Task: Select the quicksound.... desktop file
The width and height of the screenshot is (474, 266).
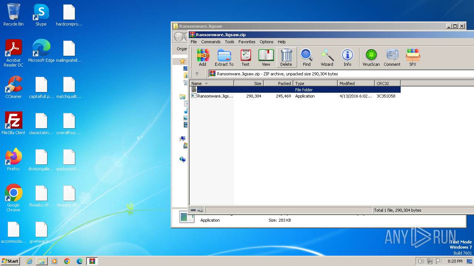Action: tap(69, 160)
